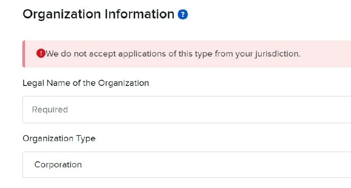Screen dimensions: 351x188
Task: Click the Organization Type label
Action: click(x=59, y=138)
